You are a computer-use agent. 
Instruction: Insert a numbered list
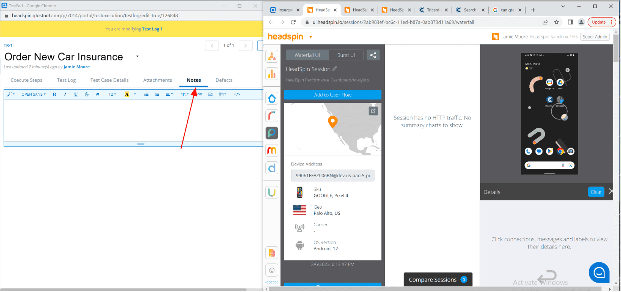click(157, 95)
